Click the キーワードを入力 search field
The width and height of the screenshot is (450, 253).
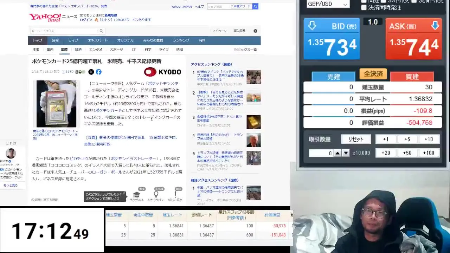coord(64,31)
